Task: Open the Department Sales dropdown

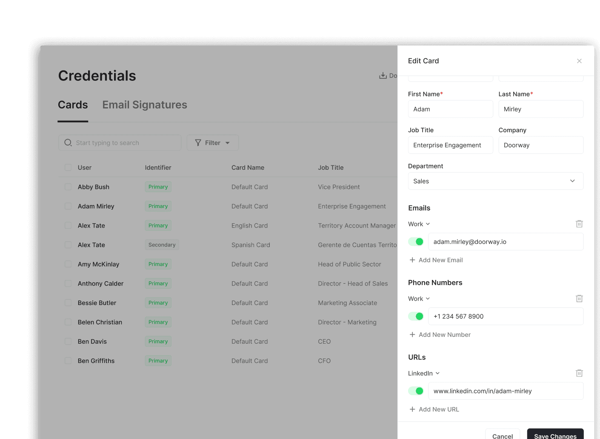Action: 496,181
